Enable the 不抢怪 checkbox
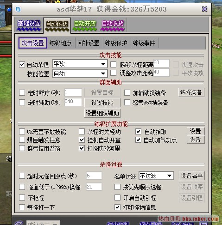The image size is (222, 225). pyautogui.click(x=22, y=198)
